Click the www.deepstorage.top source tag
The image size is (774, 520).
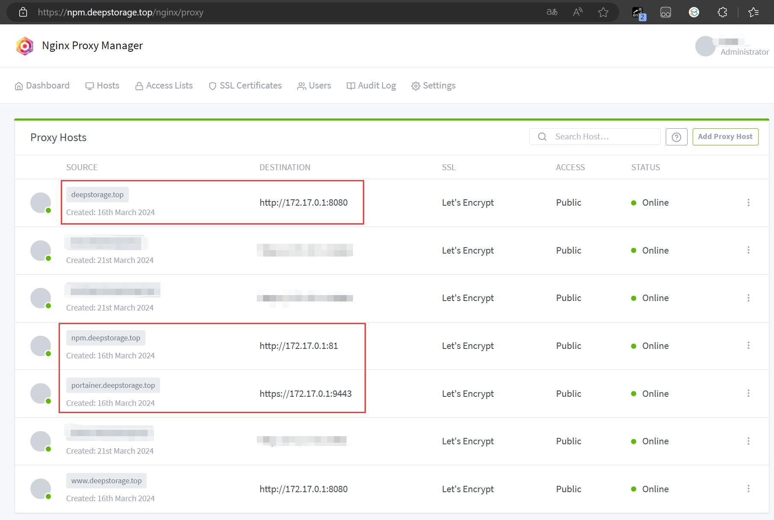[x=107, y=481]
